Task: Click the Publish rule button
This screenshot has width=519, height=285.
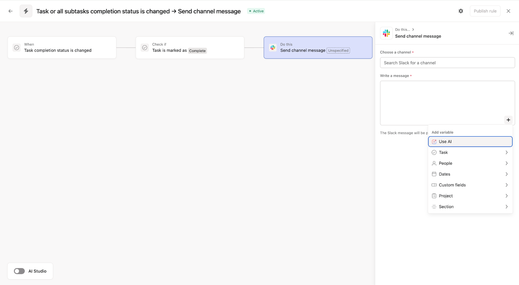Action: (485, 11)
